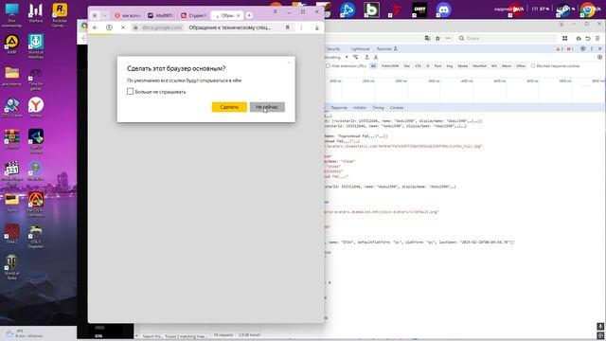Image resolution: width=606 pixels, height=341 pixels.
Task: Open the Initiator sub-tab
Action: [360, 108]
